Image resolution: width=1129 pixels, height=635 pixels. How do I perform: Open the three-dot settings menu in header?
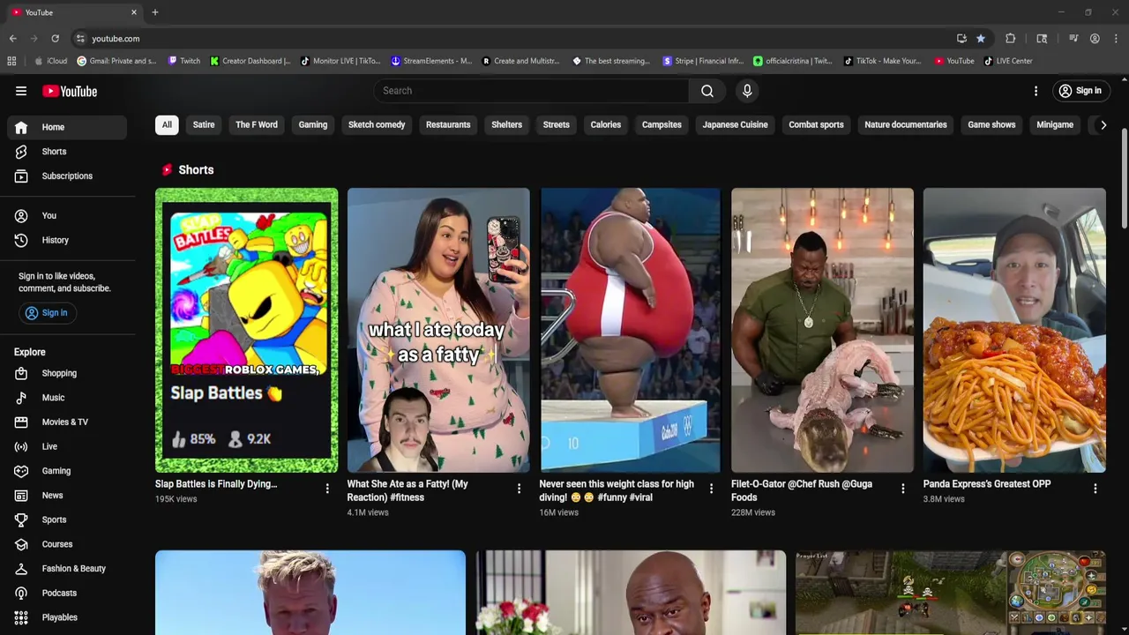tap(1036, 91)
